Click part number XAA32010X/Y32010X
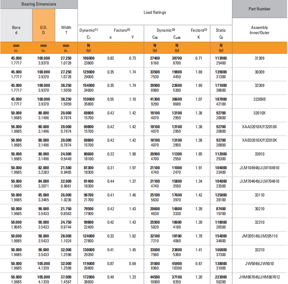288x284 pixels. click(x=259, y=127)
